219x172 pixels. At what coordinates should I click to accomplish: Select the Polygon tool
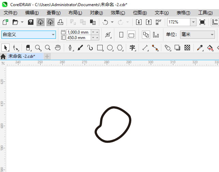(x=120, y=48)
